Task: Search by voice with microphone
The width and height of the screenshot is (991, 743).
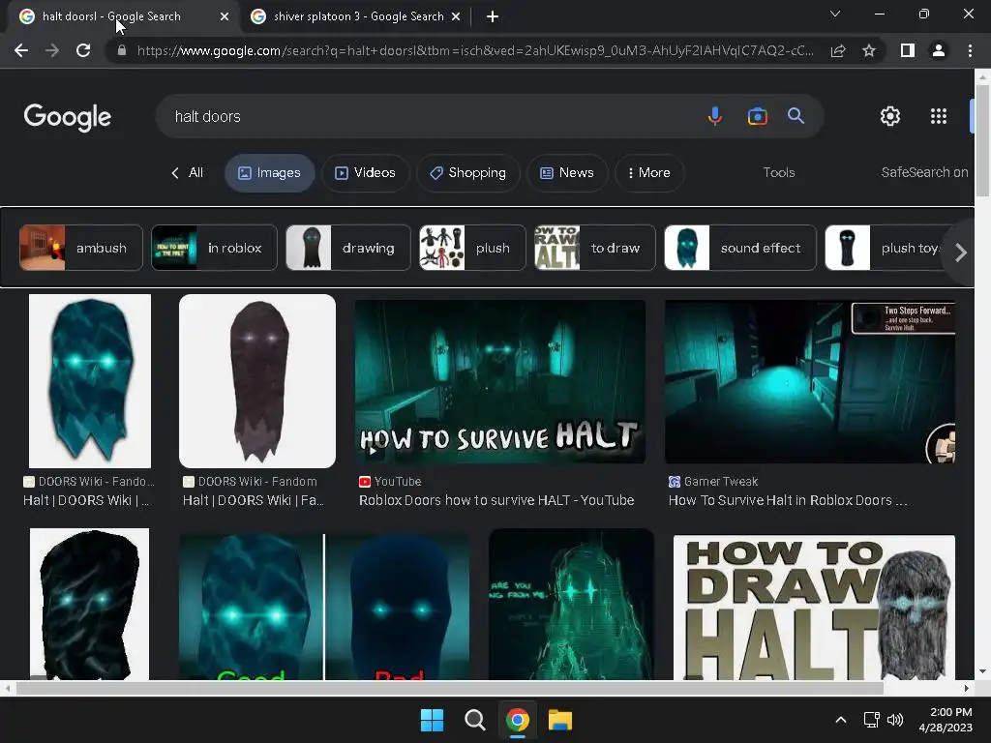Action: (715, 116)
